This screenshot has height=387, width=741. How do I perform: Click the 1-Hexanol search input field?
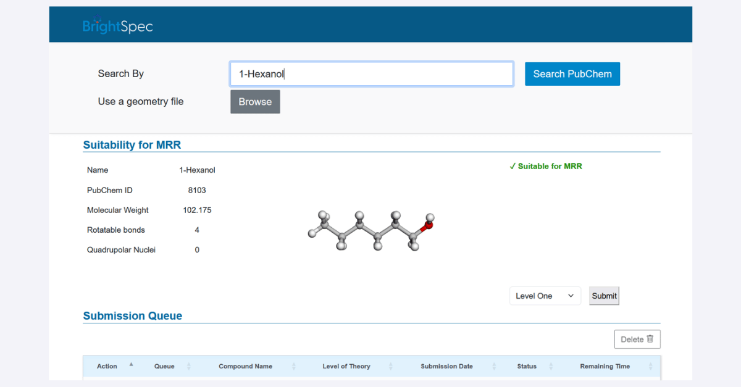372,74
